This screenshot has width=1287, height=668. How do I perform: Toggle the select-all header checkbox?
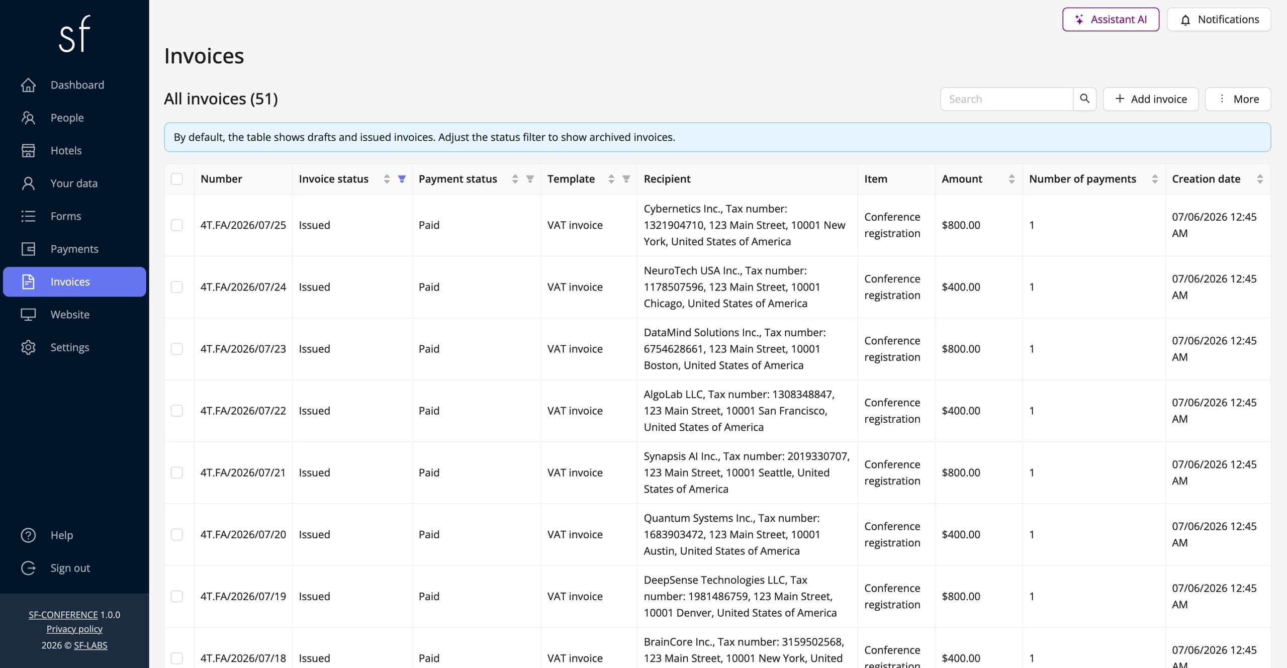point(177,179)
